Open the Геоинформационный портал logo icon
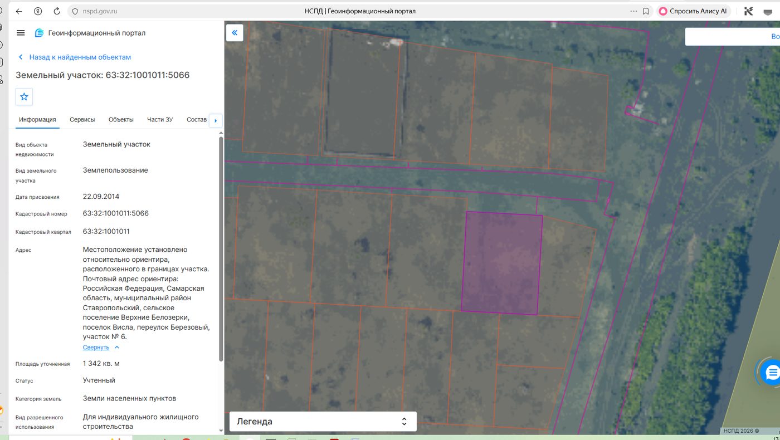 (39, 33)
